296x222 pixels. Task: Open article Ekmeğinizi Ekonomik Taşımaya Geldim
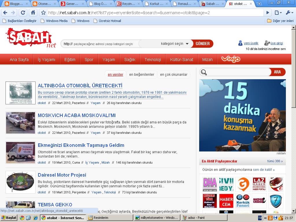(x=81, y=145)
